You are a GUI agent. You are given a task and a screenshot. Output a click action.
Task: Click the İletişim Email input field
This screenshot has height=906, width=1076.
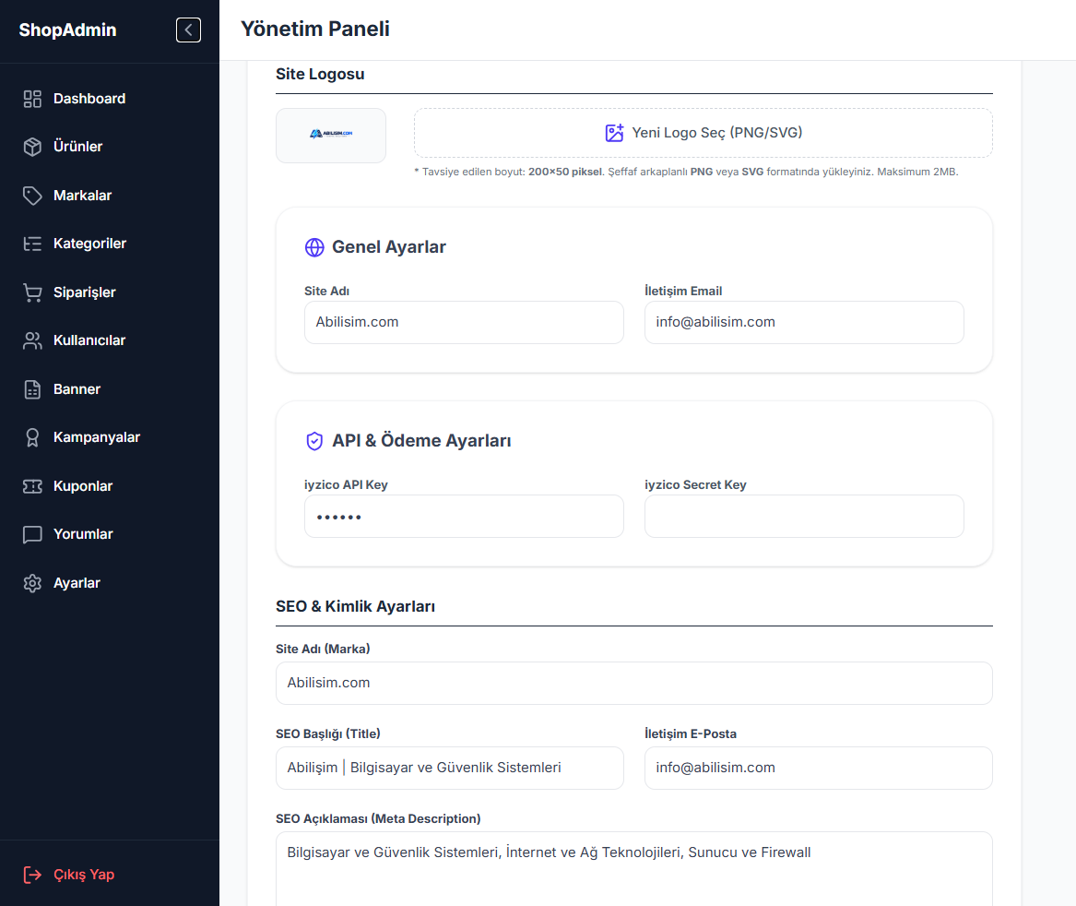tap(804, 323)
